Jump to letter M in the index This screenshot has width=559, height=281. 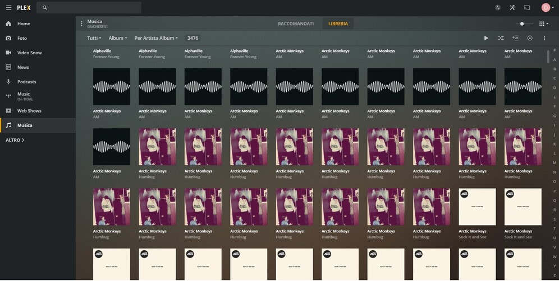point(555,163)
